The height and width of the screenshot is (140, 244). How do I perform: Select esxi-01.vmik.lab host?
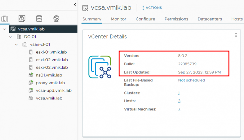point(51,52)
